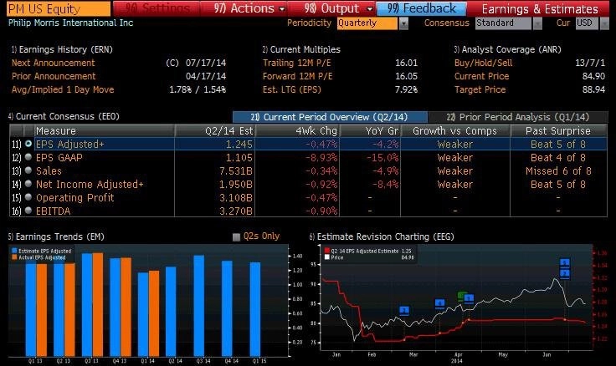Open Analyst Coverage (ANR) link

[507, 49]
